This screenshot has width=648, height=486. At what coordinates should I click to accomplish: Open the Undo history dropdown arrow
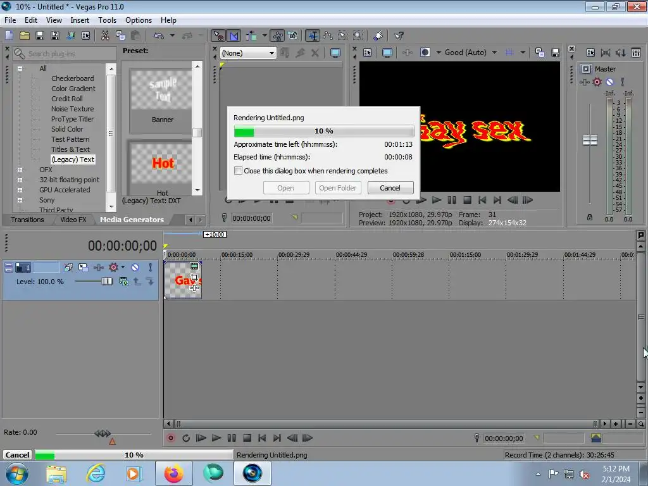172,35
